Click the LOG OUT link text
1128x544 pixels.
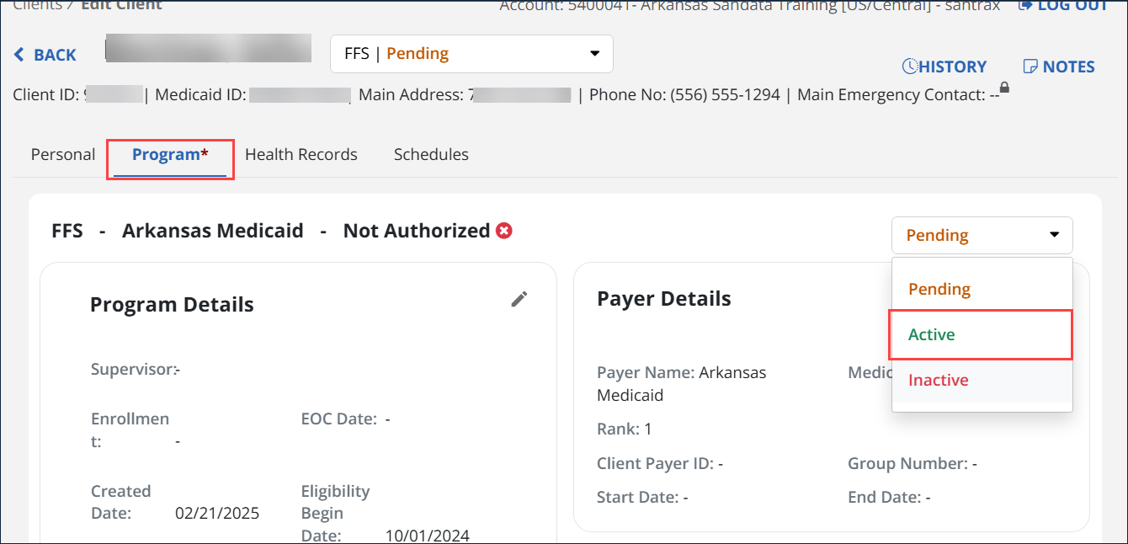click(1073, 5)
